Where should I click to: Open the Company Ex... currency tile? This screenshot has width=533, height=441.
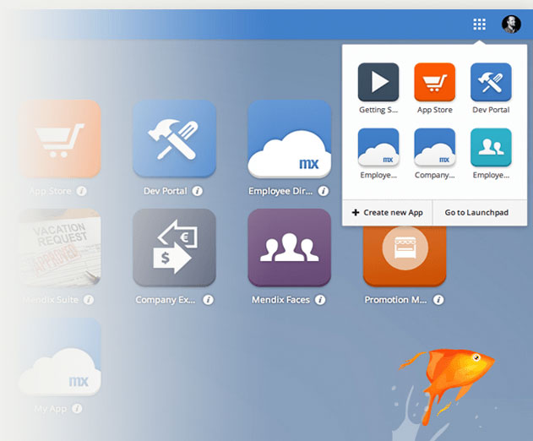pos(174,248)
